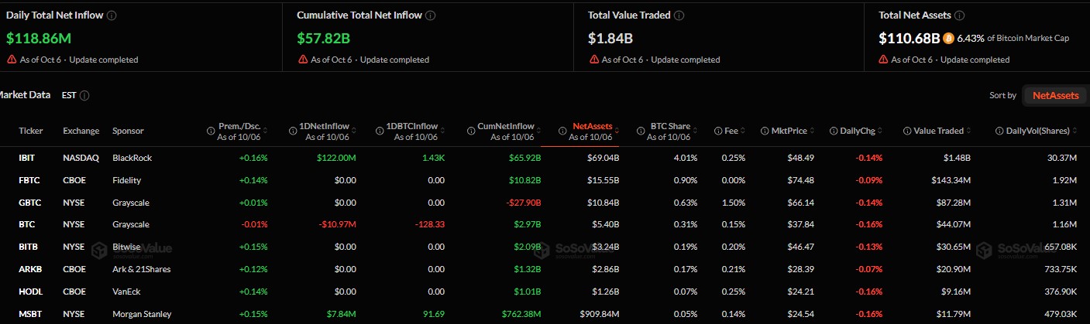Viewport: 1090px width, 324px height.
Task: Click the 1.50% fee cell for GBTC
Action: (734, 203)
